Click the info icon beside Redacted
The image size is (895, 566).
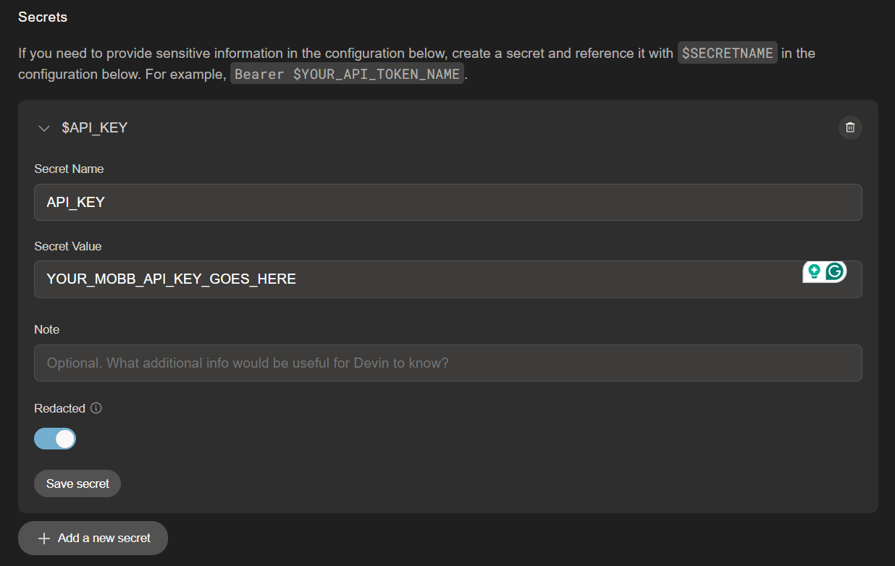click(x=96, y=408)
